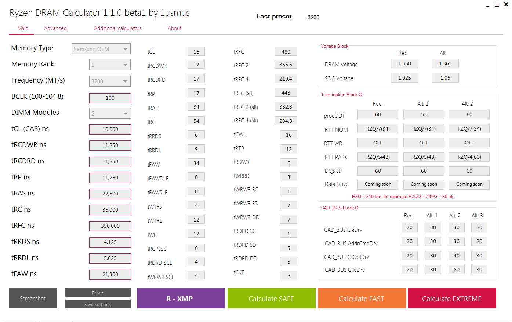Maximize the DRAM Calculator window
Image resolution: width=512 pixels, height=322 pixels.
(497, 5)
